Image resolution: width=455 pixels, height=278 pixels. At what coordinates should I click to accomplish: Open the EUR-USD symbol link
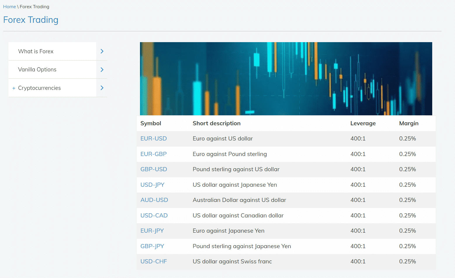point(153,139)
